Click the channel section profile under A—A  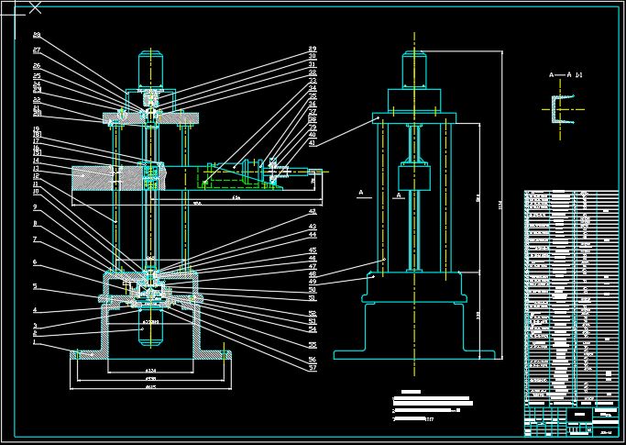(563, 109)
